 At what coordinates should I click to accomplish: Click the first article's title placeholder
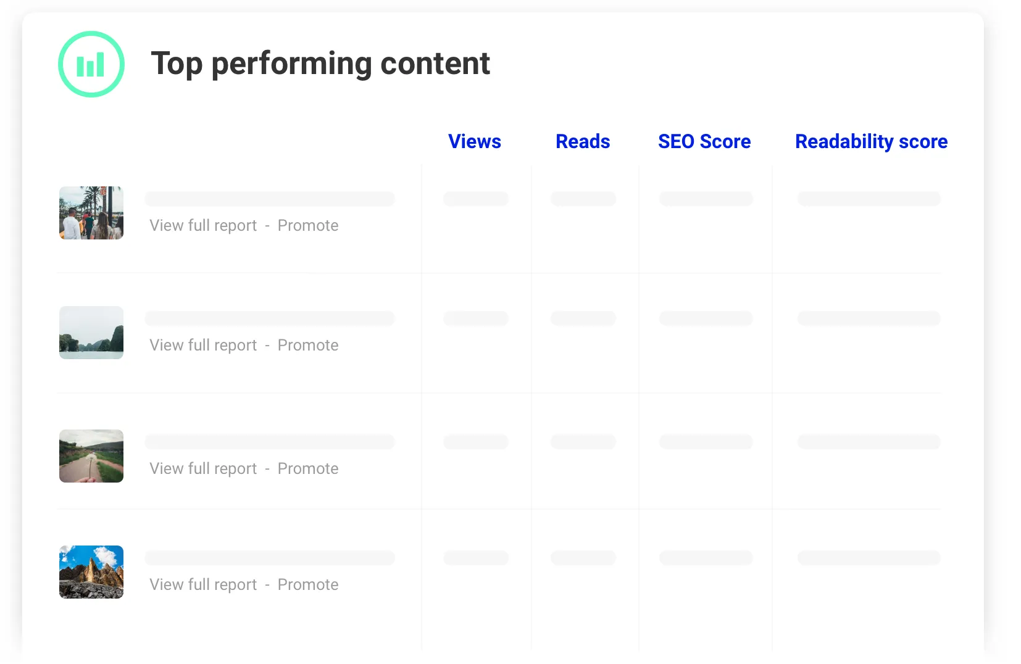(x=270, y=199)
